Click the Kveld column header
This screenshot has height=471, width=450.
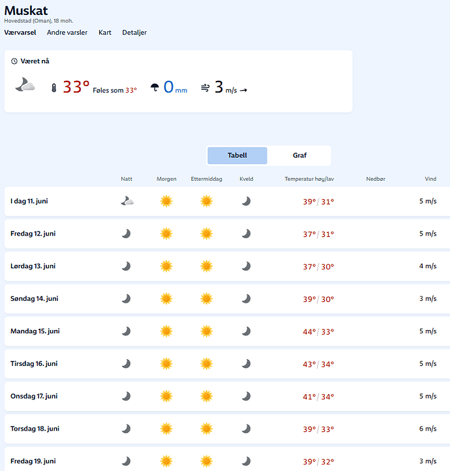tap(246, 179)
